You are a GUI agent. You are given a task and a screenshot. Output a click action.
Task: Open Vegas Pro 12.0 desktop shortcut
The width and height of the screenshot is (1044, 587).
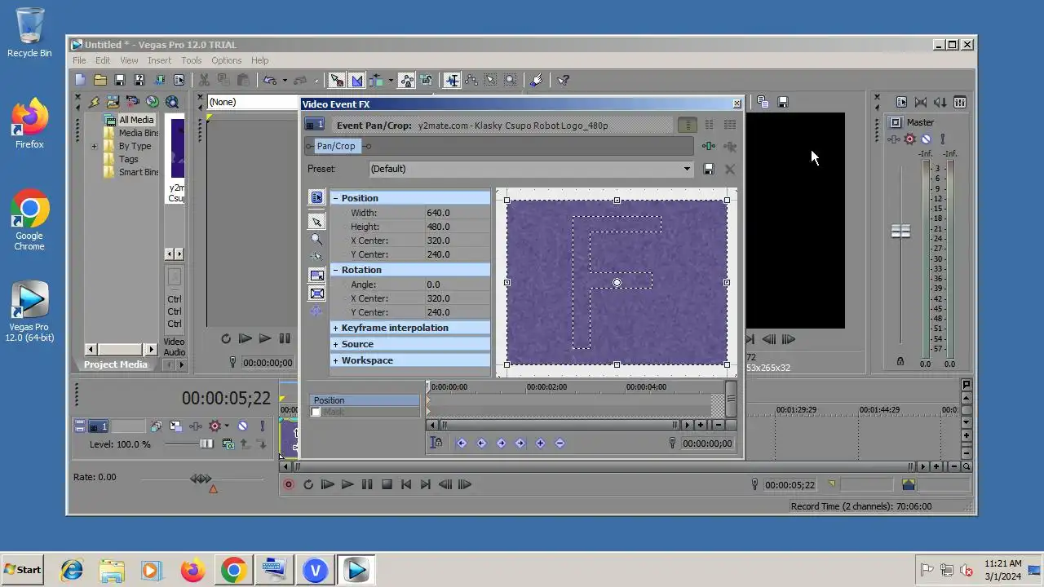[x=29, y=312]
